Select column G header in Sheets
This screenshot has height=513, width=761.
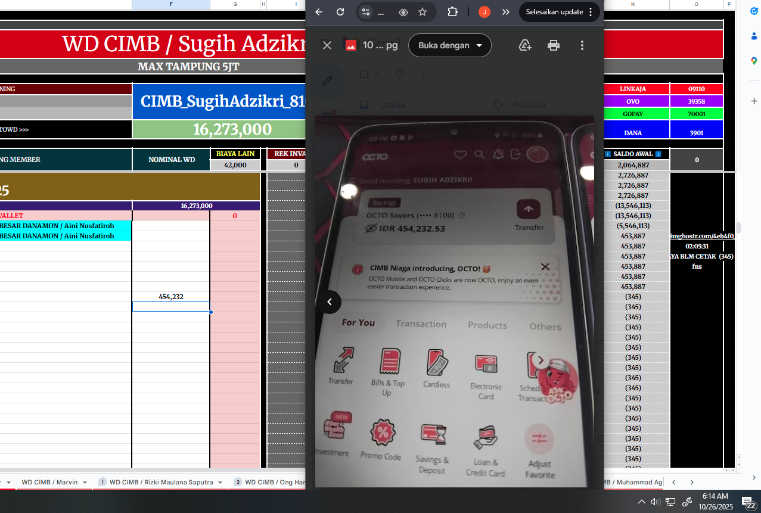pos(235,5)
